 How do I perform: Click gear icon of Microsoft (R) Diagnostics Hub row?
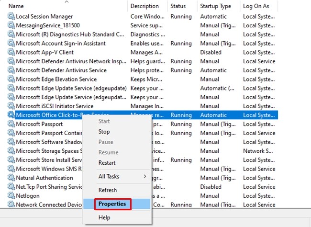point(11,34)
